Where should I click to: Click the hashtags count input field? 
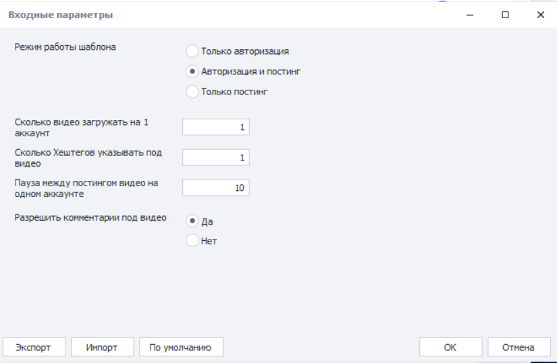(x=216, y=158)
